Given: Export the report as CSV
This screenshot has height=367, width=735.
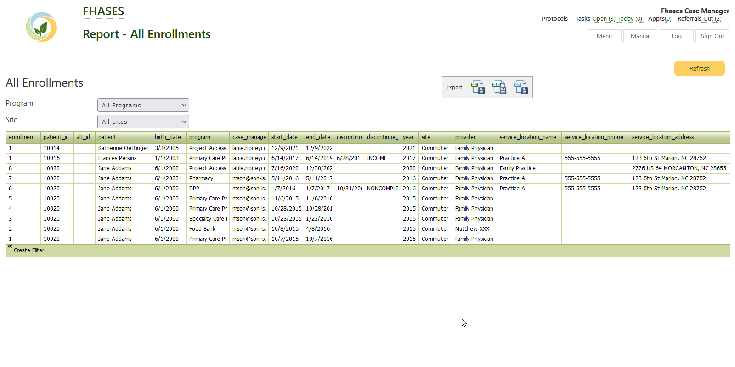Looking at the screenshot, I should click(521, 87).
